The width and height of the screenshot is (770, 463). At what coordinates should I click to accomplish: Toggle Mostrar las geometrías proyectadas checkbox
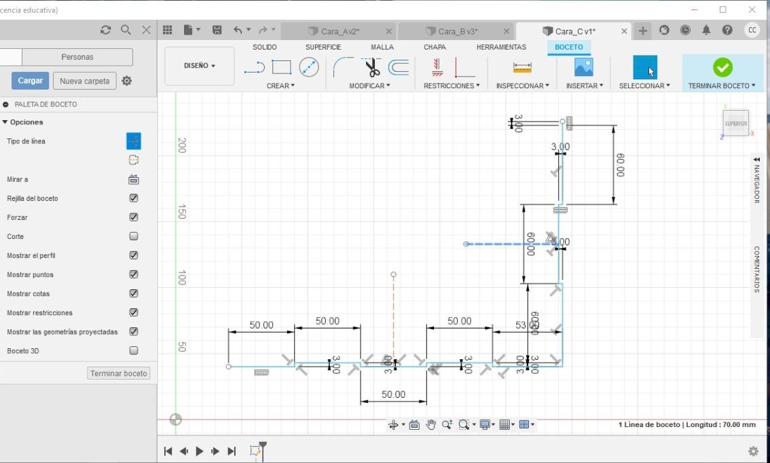coord(134,331)
